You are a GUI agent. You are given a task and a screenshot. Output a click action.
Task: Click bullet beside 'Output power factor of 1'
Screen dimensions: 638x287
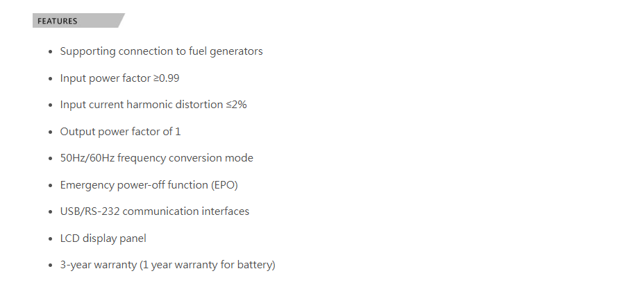click(x=50, y=132)
